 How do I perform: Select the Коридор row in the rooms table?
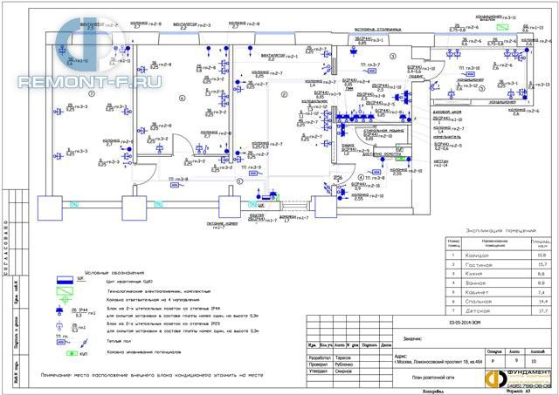click(x=498, y=255)
